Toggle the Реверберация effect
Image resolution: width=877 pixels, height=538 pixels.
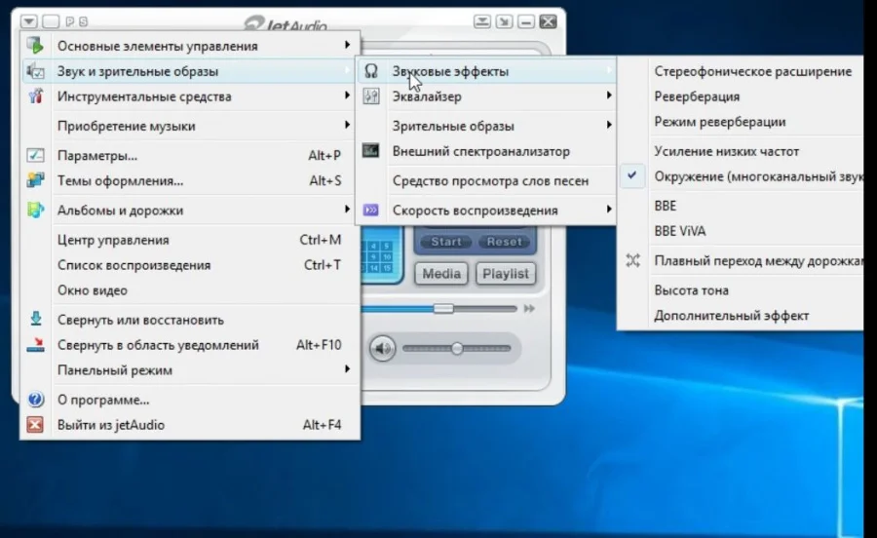[697, 96]
